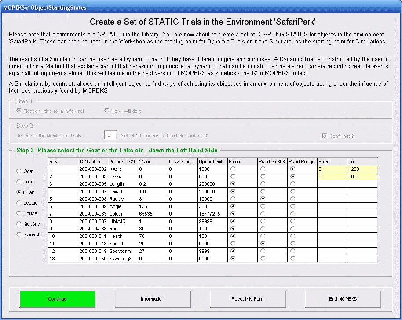Screen dimensions: 402x320
Task: Click the Radius upper limit '10000'
Action: [x=212, y=199]
